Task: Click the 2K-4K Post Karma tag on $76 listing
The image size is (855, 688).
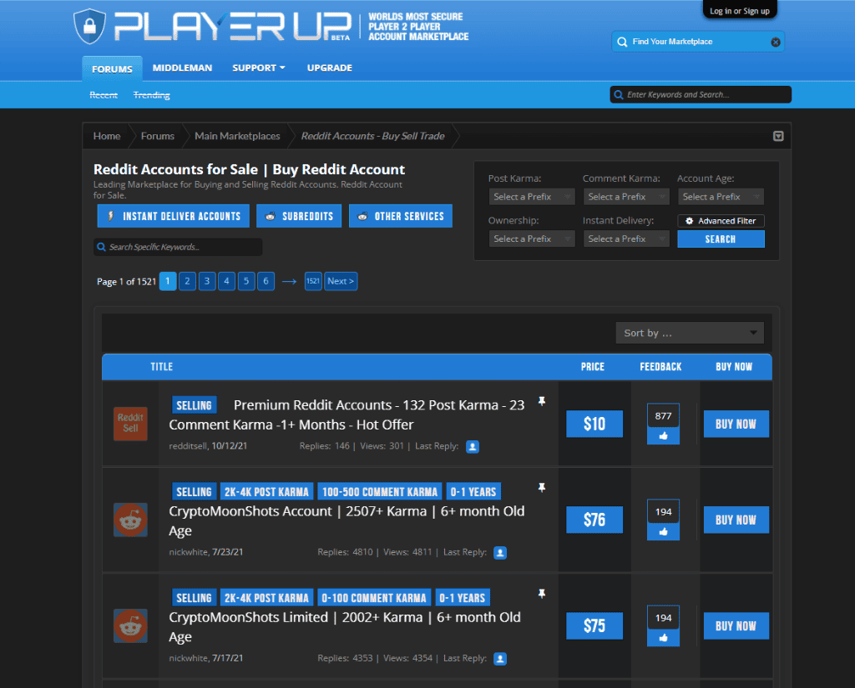Action: click(x=266, y=492)
